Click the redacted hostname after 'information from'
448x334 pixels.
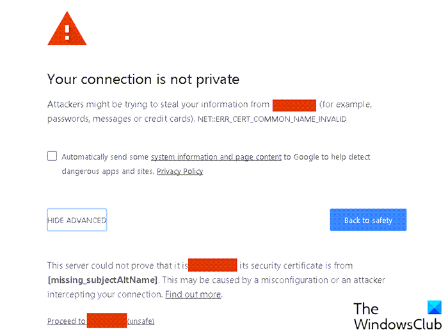pos(294,104)
